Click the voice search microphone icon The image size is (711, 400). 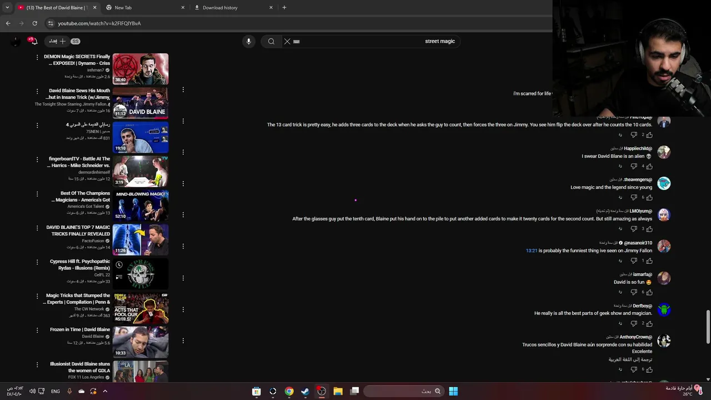(x=249, y=41)
